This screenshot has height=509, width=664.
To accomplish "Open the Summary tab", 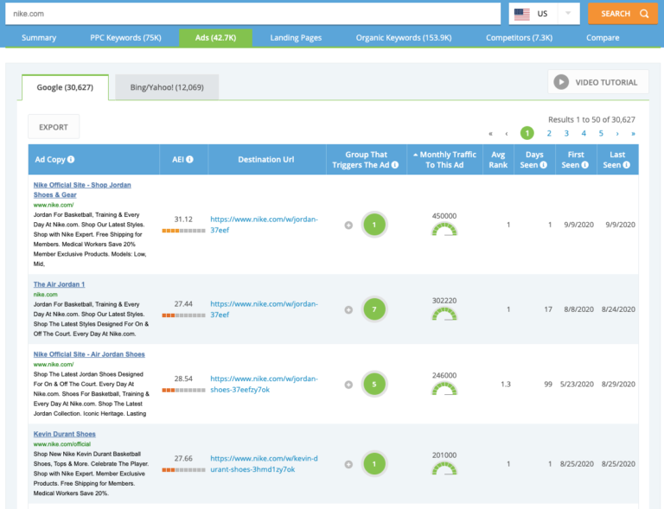I will [39, 38].
